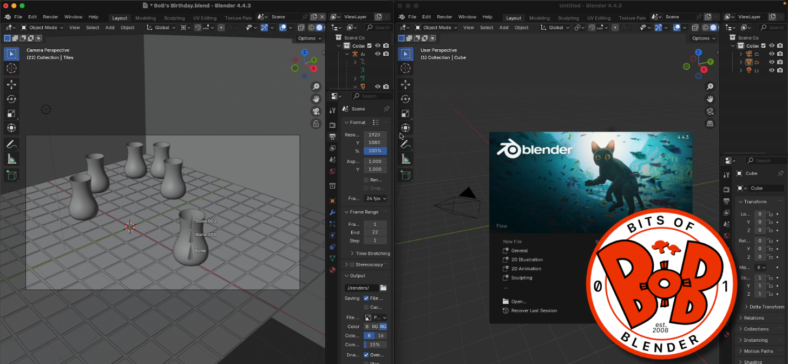The width and height of the screenshot is (788, 364).
Task: Open Object Mode dropdown in BoB's Birthday window
Action: tap(43, 28)
